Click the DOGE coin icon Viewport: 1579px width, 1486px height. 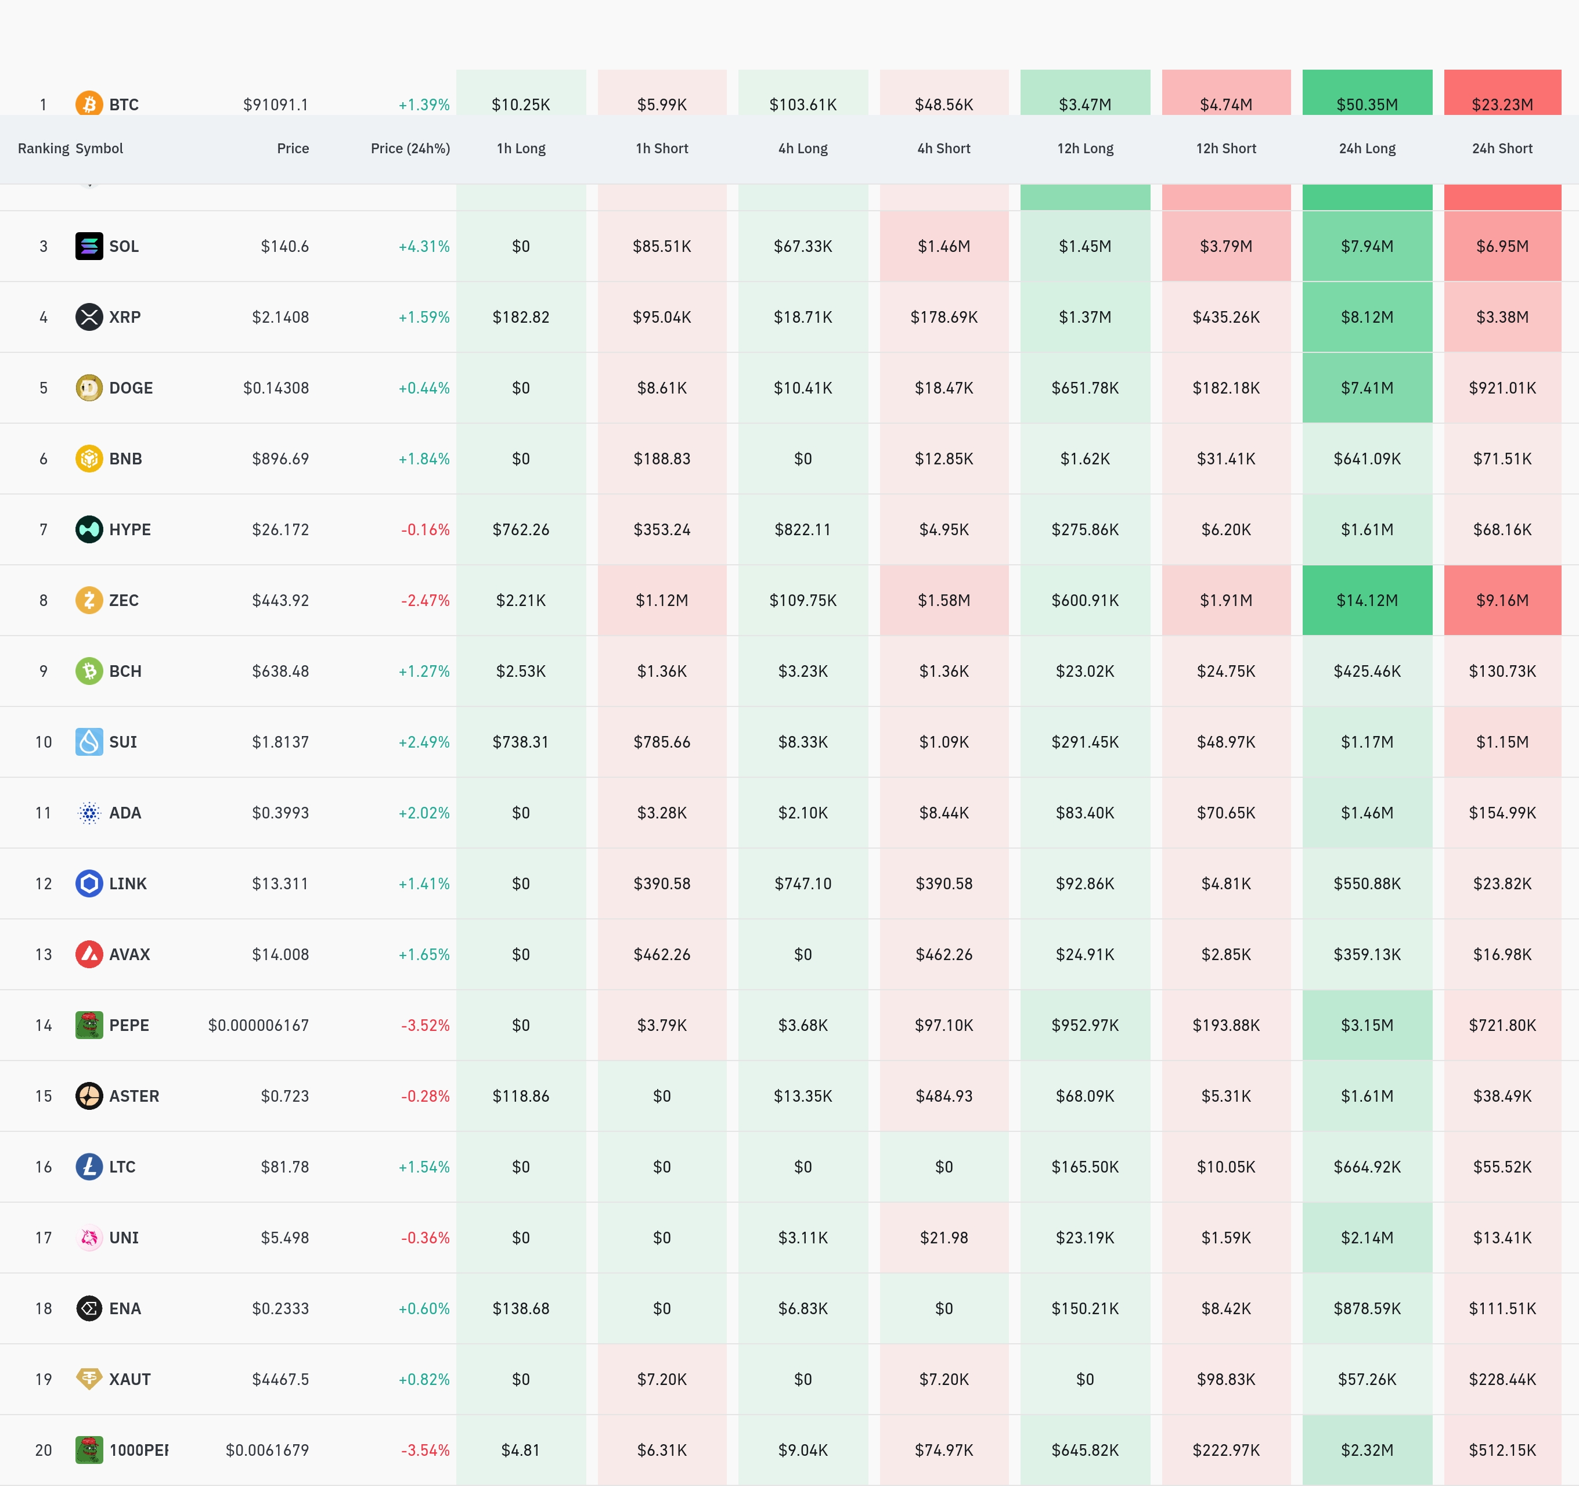[89, 388]
